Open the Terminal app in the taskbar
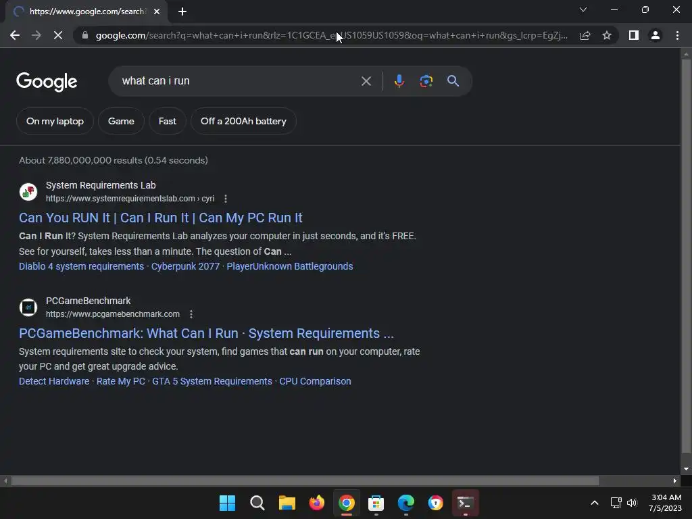The image size is (692, 519). [465, 503]
